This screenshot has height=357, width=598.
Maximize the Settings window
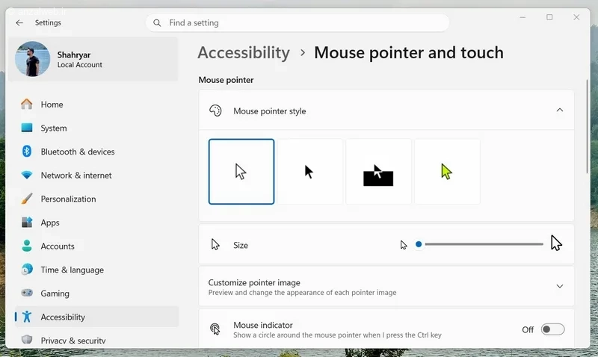549,17
